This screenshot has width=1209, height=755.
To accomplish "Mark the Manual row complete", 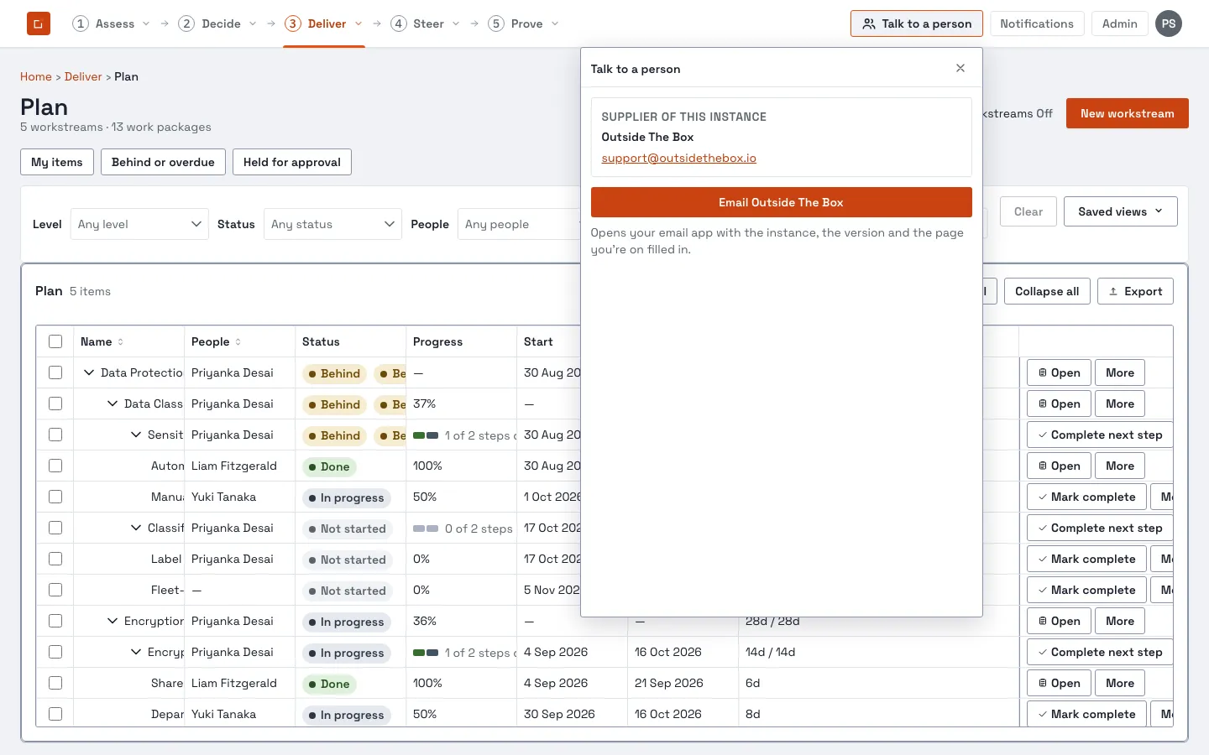I will pos(1086,497).
